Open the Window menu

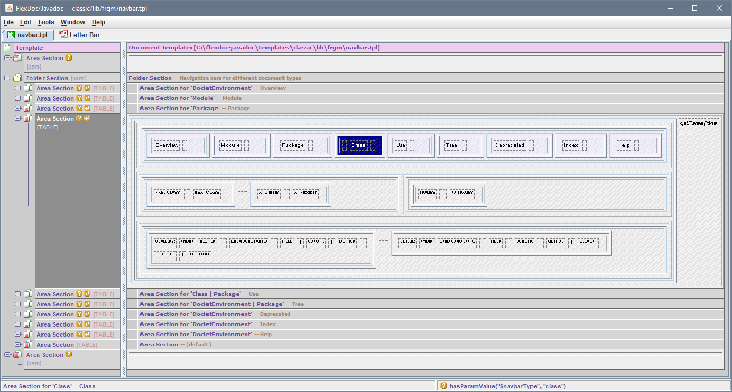tap(72, 22)
